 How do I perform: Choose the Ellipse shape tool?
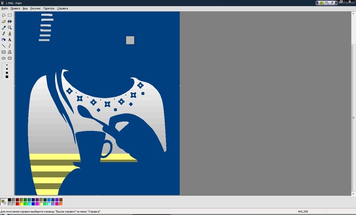4,58
